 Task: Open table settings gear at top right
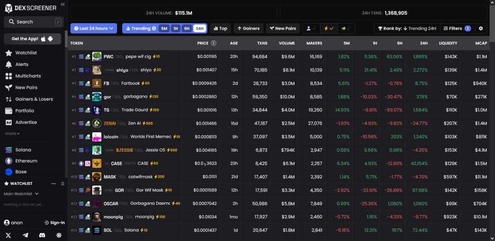[481, 28]
